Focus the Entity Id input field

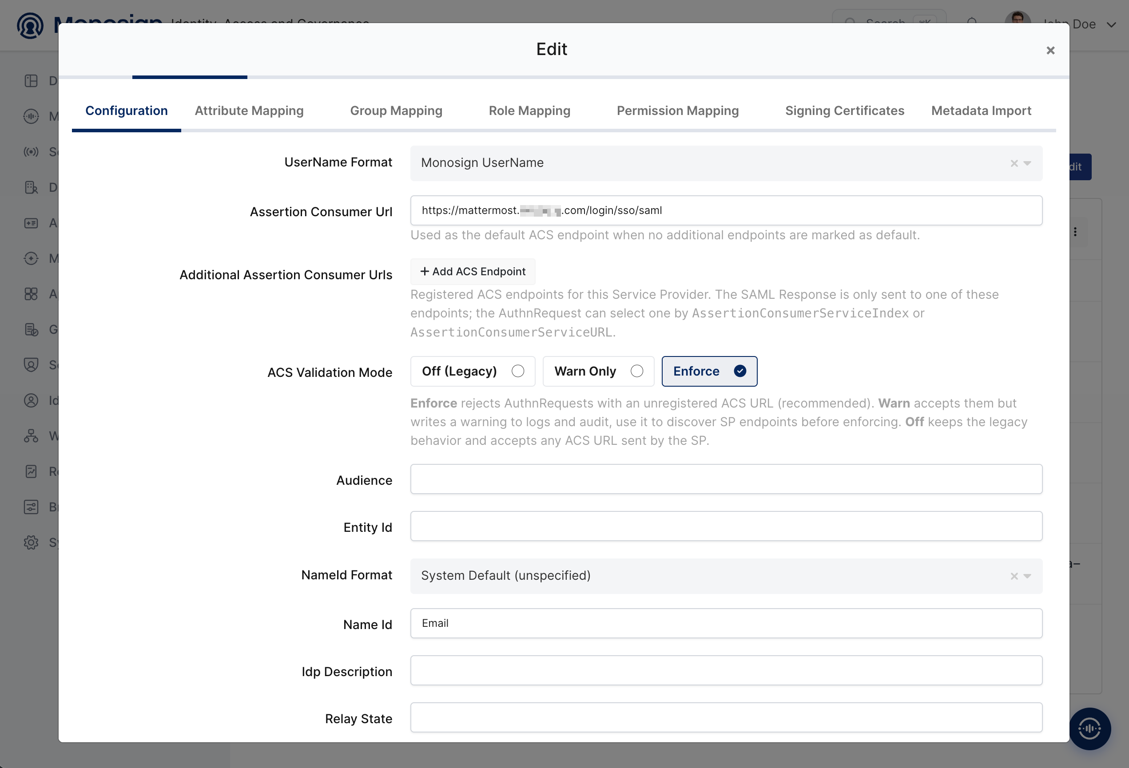click(x=726, y=526)
